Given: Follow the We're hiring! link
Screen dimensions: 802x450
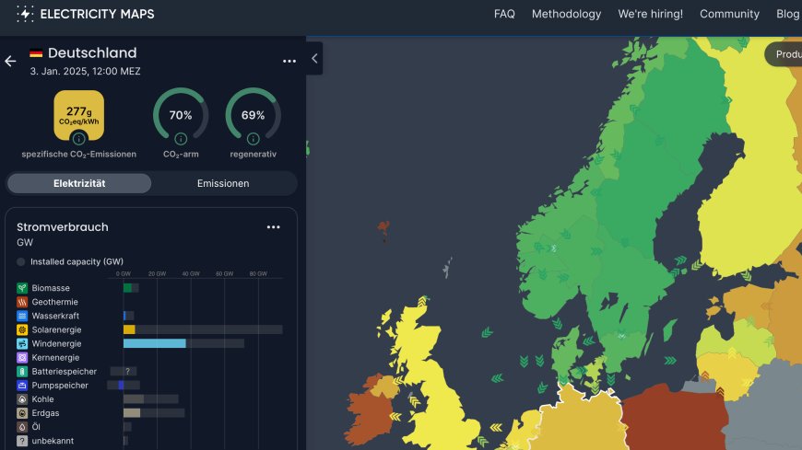Looking at the screenshot, I should pyautogui.click(x=650, y=14).
